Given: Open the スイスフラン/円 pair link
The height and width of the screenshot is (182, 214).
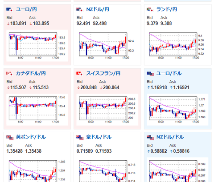Looking at the screenshot, I should 103,73.
